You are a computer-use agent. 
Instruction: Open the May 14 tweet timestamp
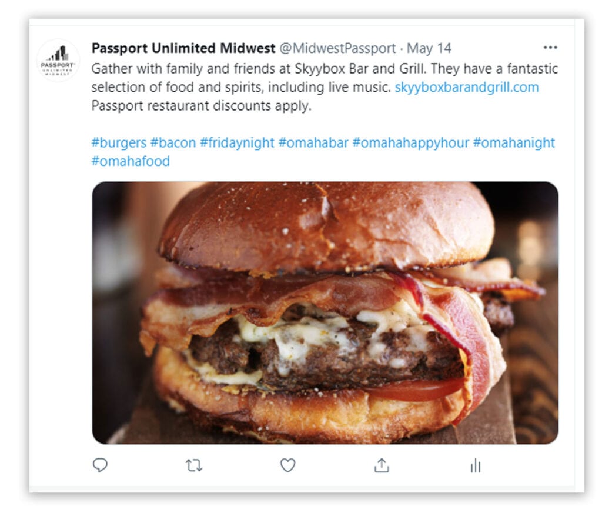click(429, 48)
